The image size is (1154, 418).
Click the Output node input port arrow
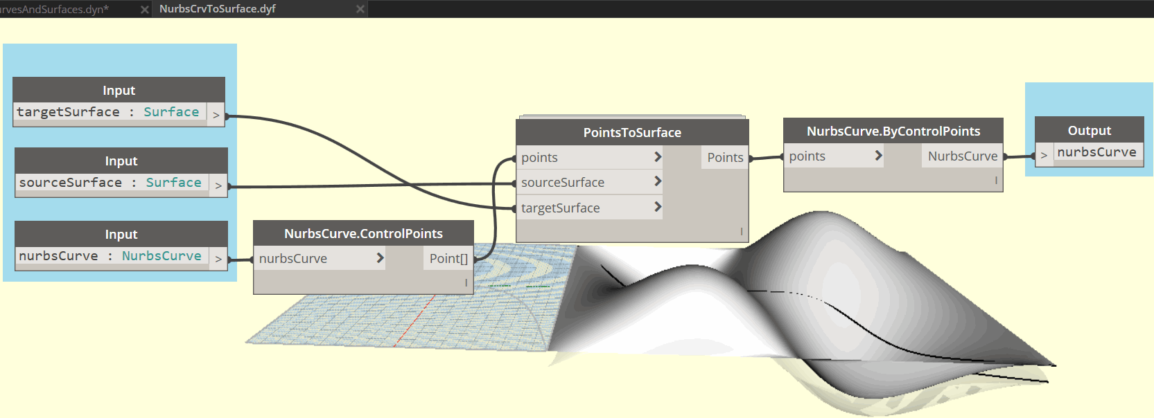[1044, 155]
